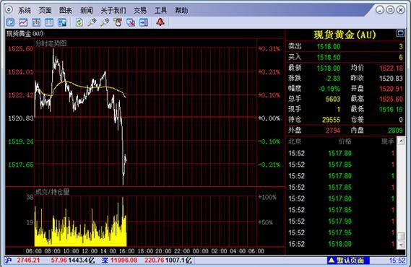Click the refresh page icon
Image resolution: width=411 pixels, height=267 pixels.
point(79,22)
